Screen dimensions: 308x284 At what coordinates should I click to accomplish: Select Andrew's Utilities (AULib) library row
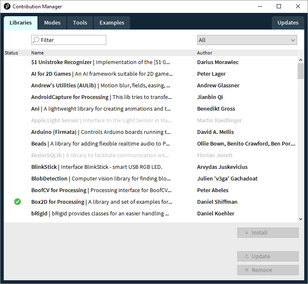(x=150, y=86)
